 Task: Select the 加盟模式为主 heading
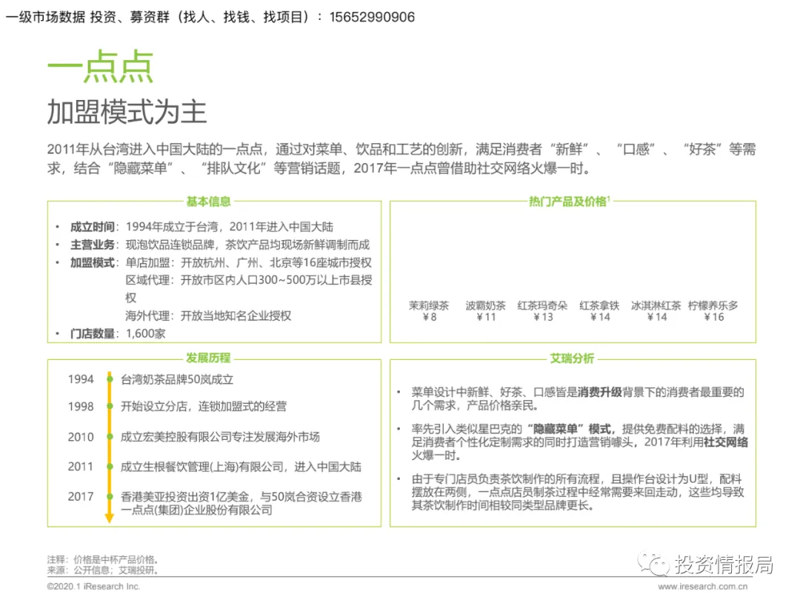127,113
